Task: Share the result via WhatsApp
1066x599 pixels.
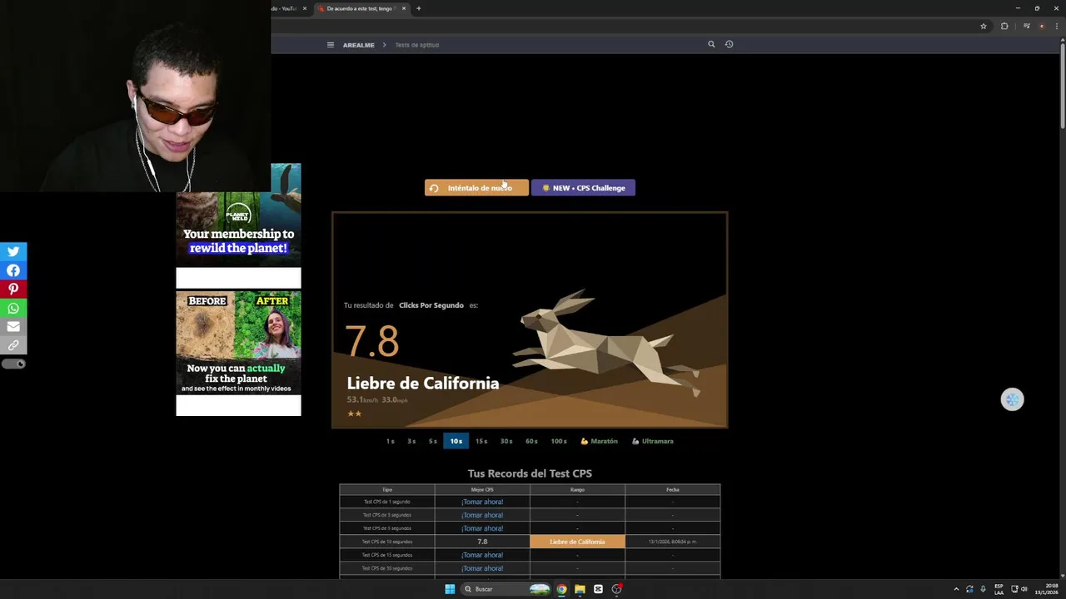Action: coord(13,308)
